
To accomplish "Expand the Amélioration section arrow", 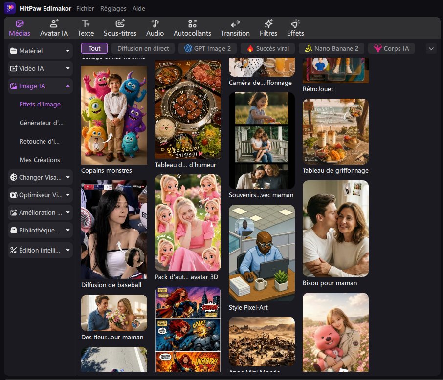I will click(x=68, y=212).
